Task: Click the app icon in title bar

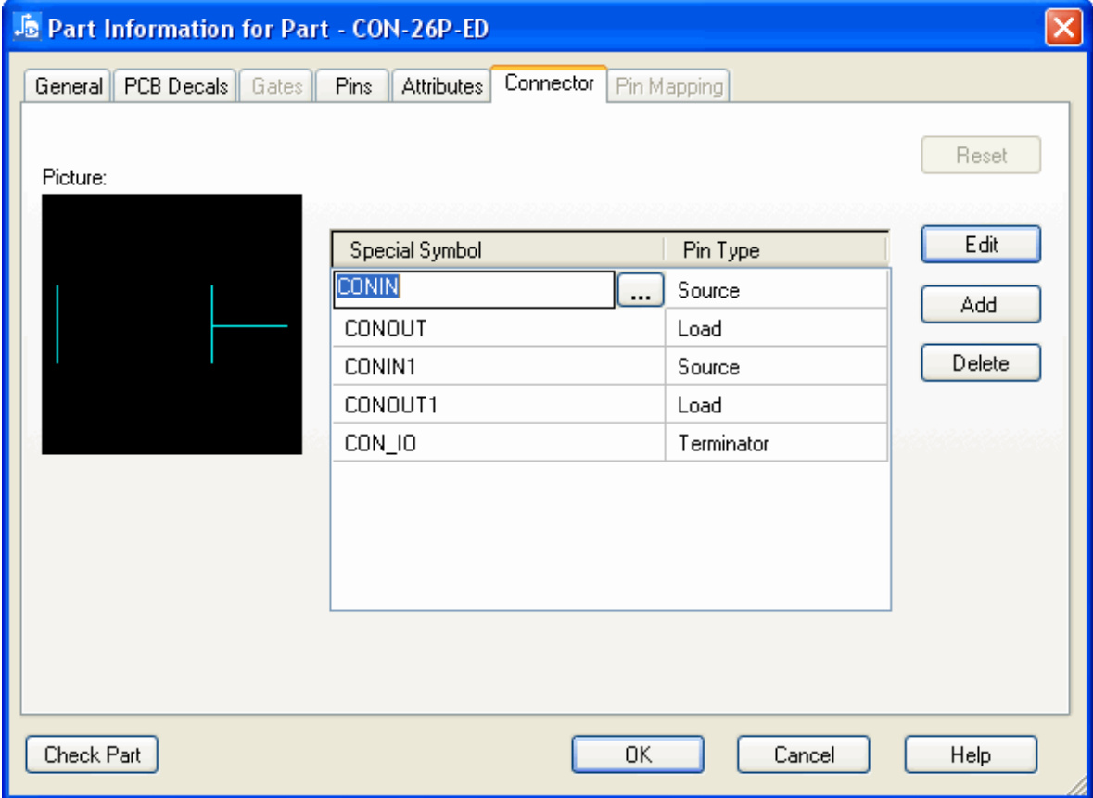Action: [x=30, y=28]
